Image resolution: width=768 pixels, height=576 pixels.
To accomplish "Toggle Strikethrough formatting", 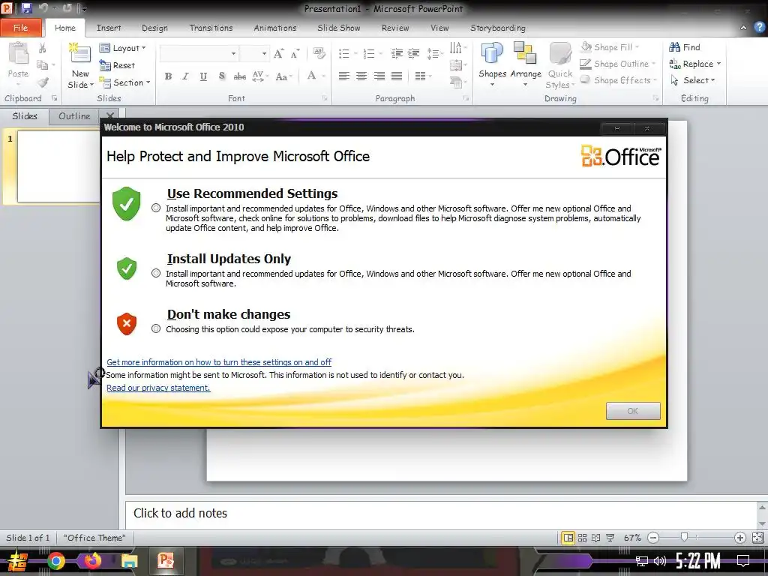I will point(239,76).
